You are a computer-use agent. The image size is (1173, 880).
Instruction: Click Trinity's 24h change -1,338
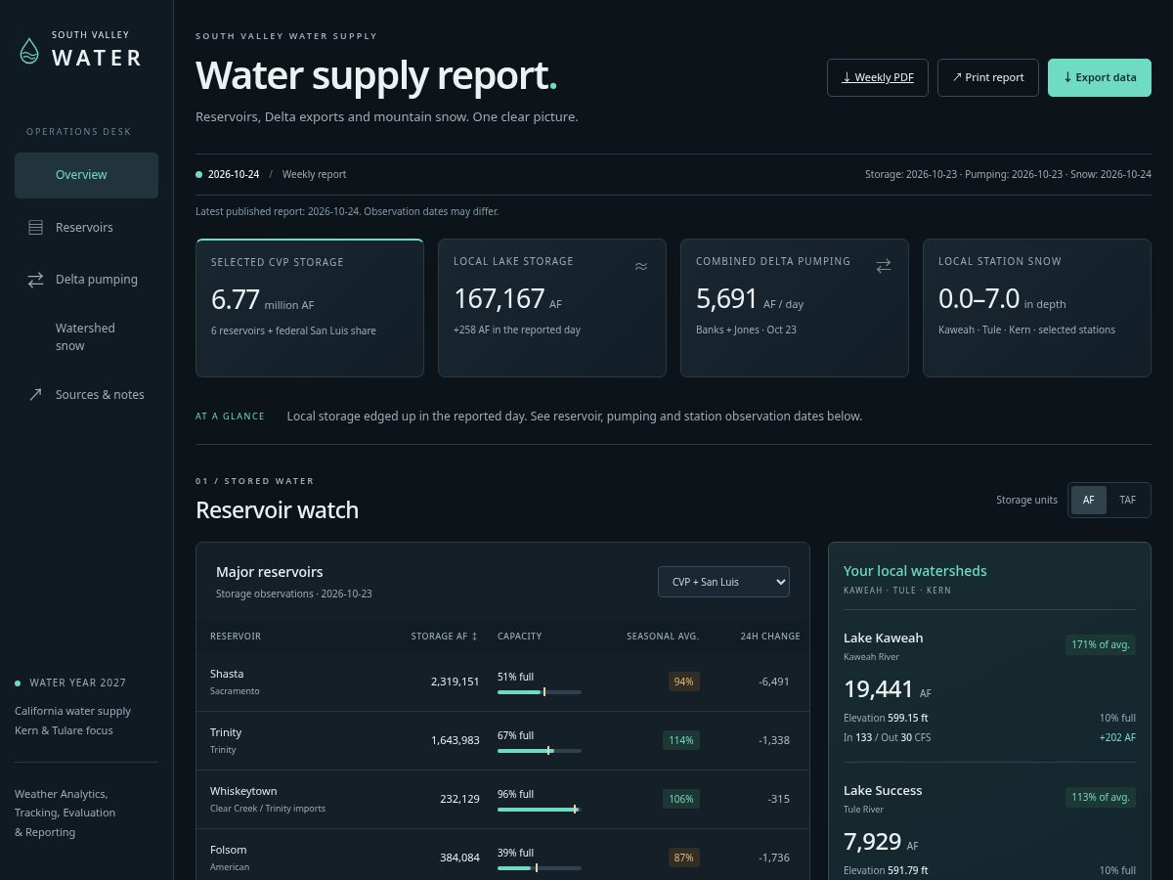pyautogui.click(x=774, y=740)
